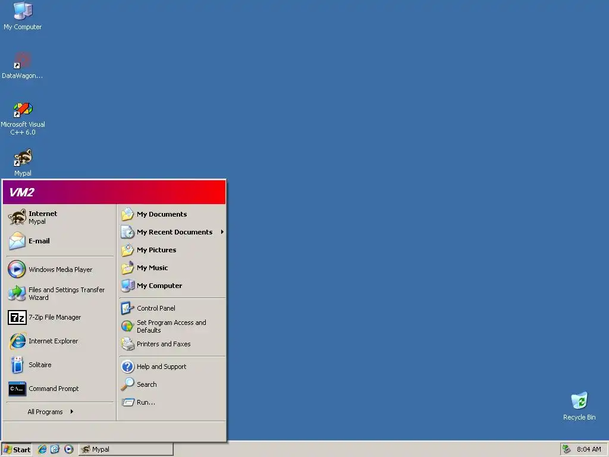Image resolution: width=609 pixels, height=457 pixels.
Task: Switch to Mypal taskbar button
Action: click(126, 449)
